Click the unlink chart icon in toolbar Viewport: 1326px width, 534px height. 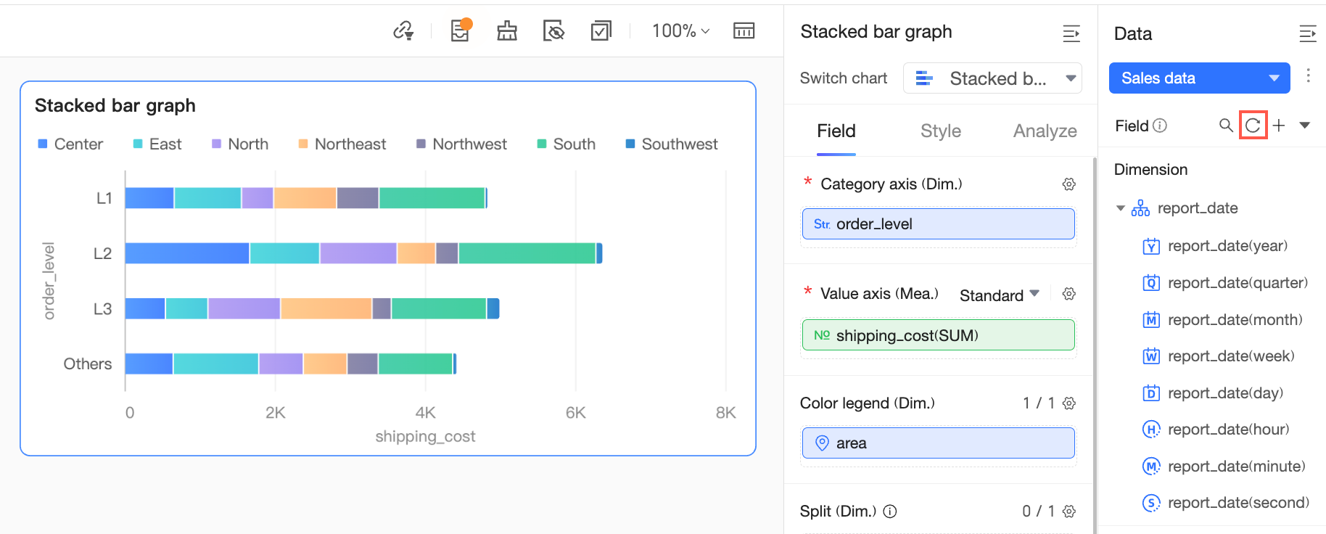403,30
